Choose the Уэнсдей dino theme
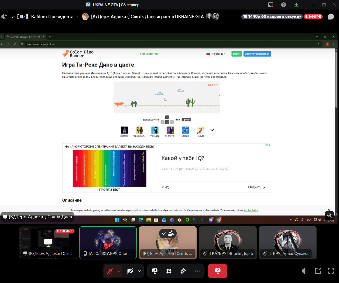This screenshot has width=339, height=283. [155, 132]
